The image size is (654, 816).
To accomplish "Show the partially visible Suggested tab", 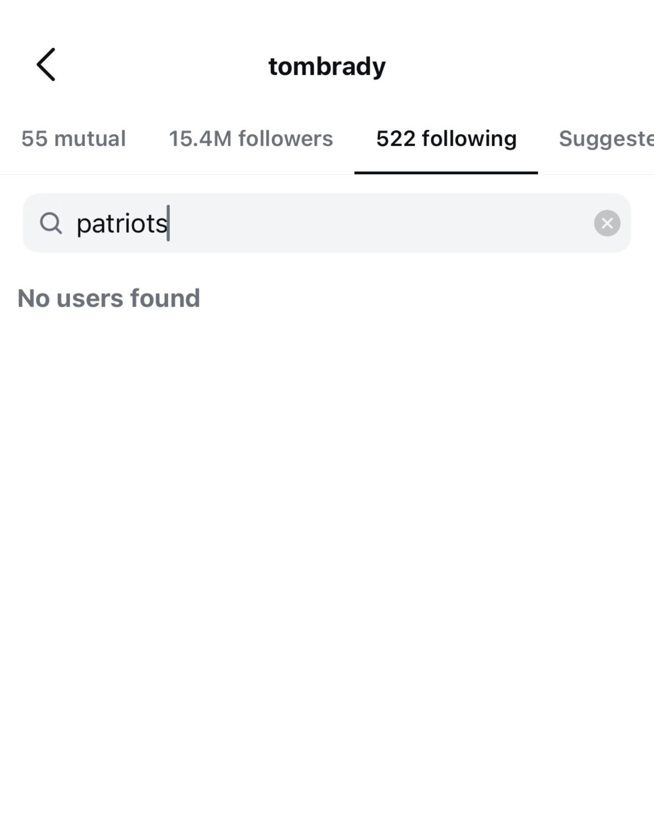I will 606,139.
